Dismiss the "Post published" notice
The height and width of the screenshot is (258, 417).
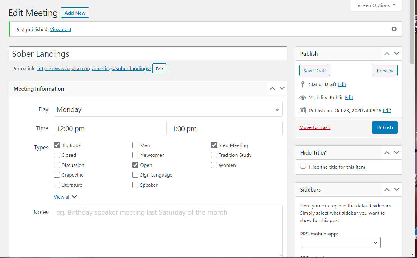tap(394, 29)
